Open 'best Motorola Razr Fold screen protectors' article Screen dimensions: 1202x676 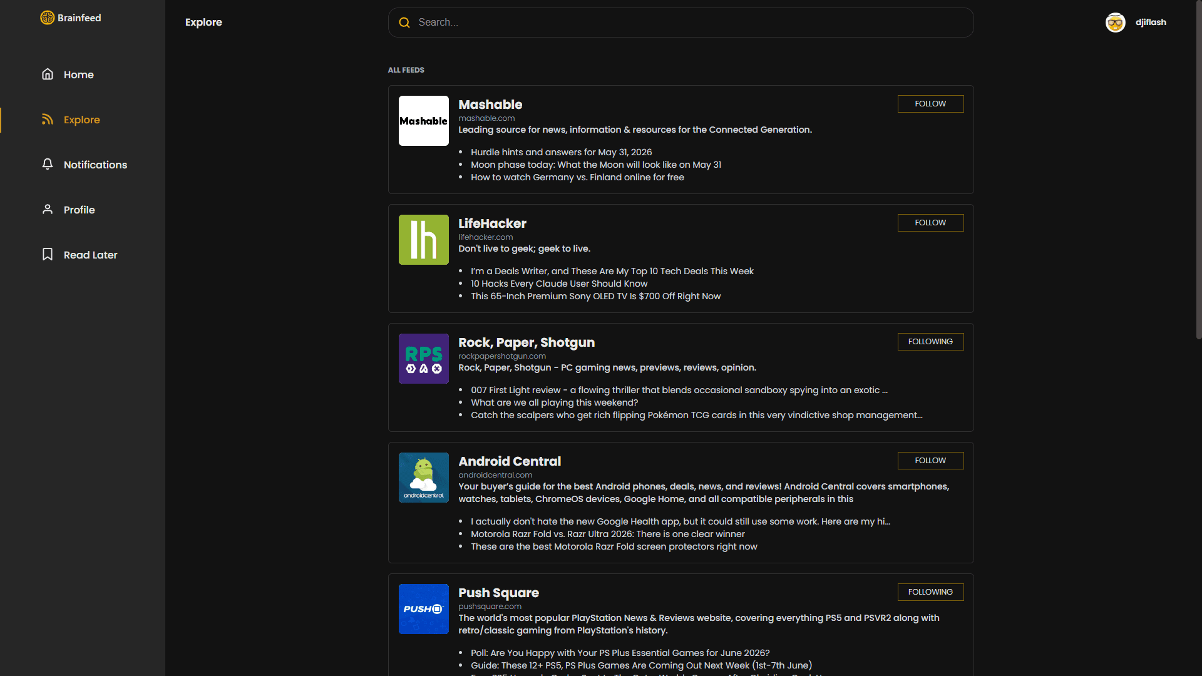(614, 546)
